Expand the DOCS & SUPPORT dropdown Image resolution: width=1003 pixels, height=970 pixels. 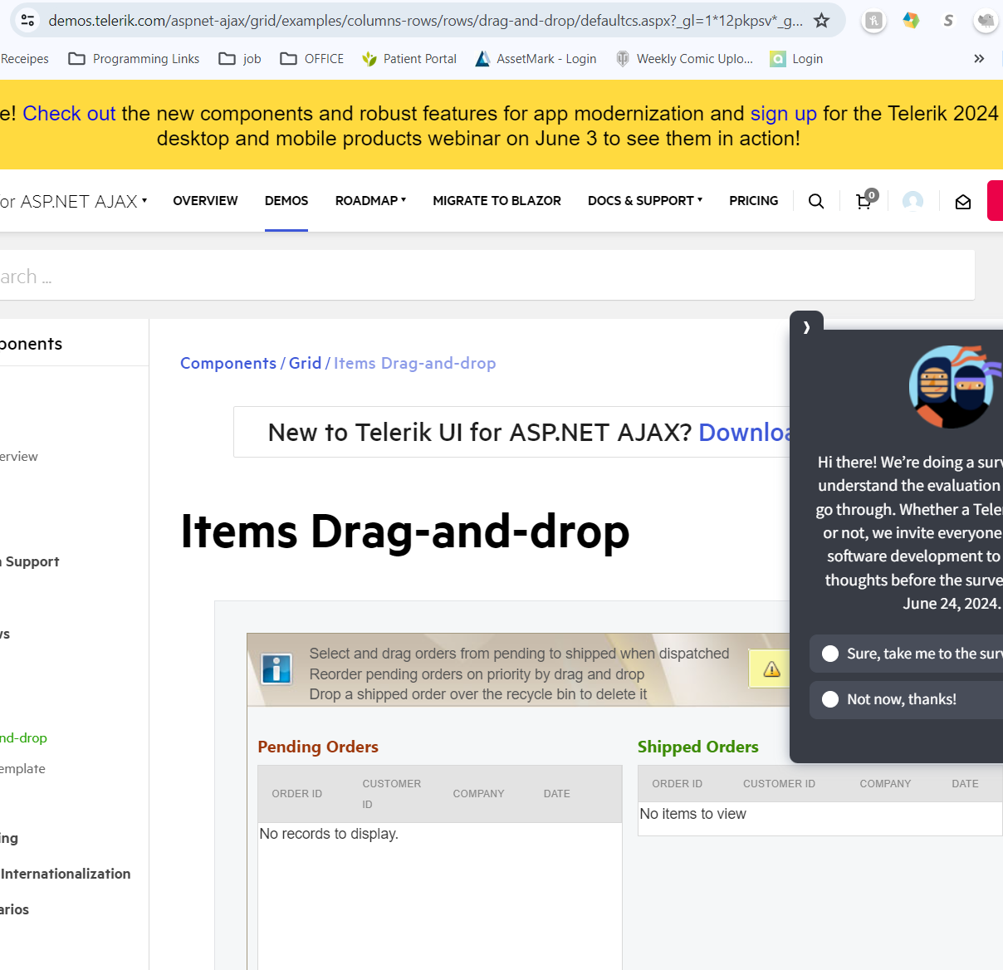pyautogui.click(x=644, y=201)
